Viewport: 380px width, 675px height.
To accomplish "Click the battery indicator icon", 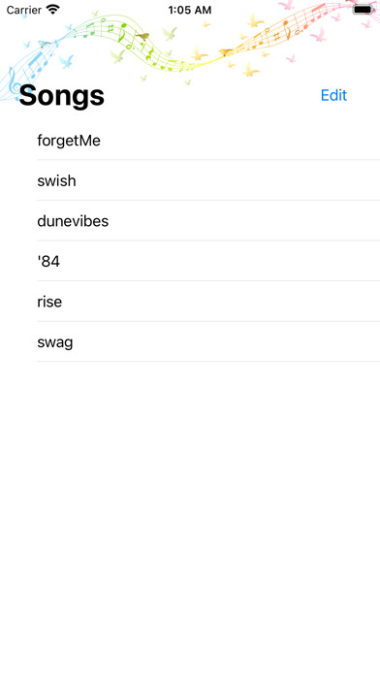I will click(x=363, y=9).
